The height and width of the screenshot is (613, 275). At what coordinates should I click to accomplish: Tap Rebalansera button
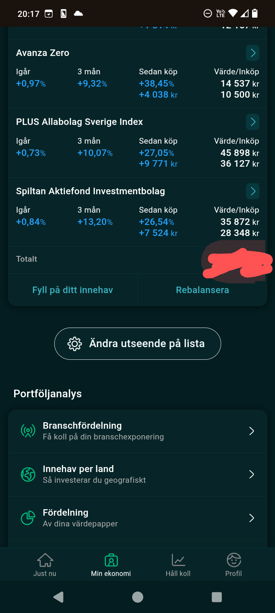pos(202,290)
